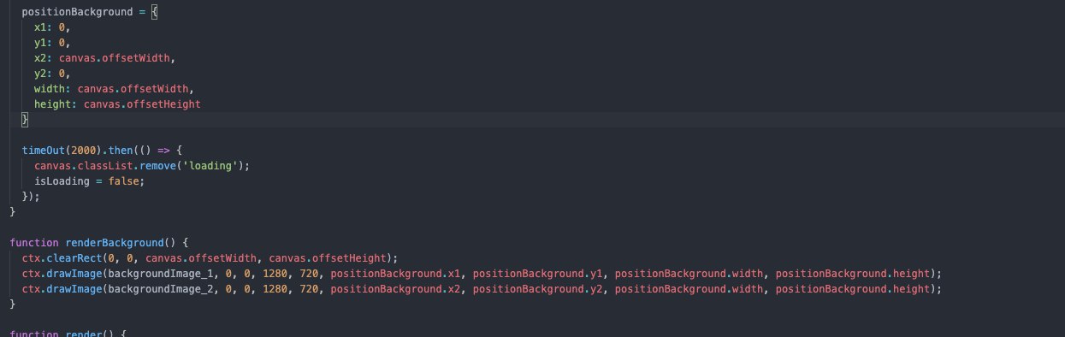1065x337 pixels.
Task: Click ctx at the start of the clearRect line
Action: coord(31,257)
